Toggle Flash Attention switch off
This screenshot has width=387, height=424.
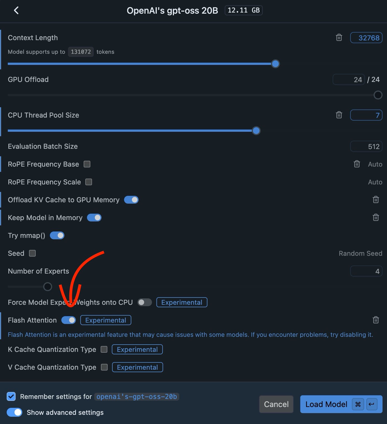pyautogui.click(x=69, y=320)
